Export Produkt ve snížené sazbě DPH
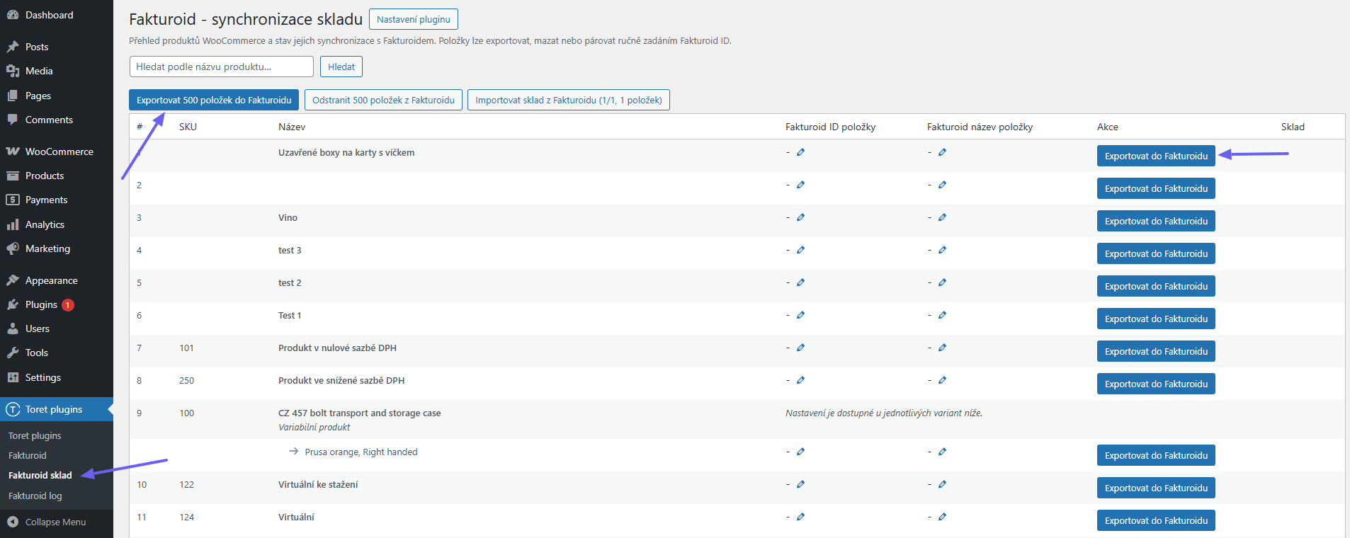 pyautogui.click(x=1156, y=384)
